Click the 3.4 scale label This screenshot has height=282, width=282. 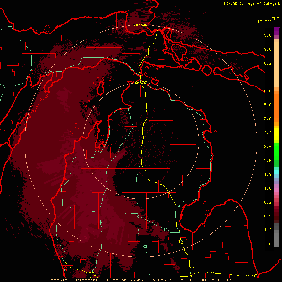pos(268,147)
